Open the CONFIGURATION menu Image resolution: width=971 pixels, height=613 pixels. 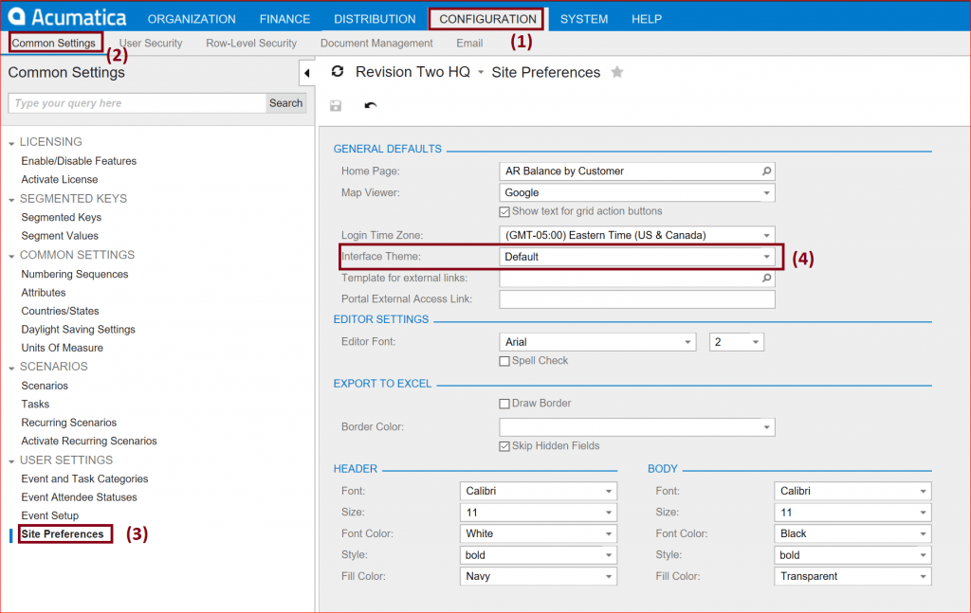[488, 19]
